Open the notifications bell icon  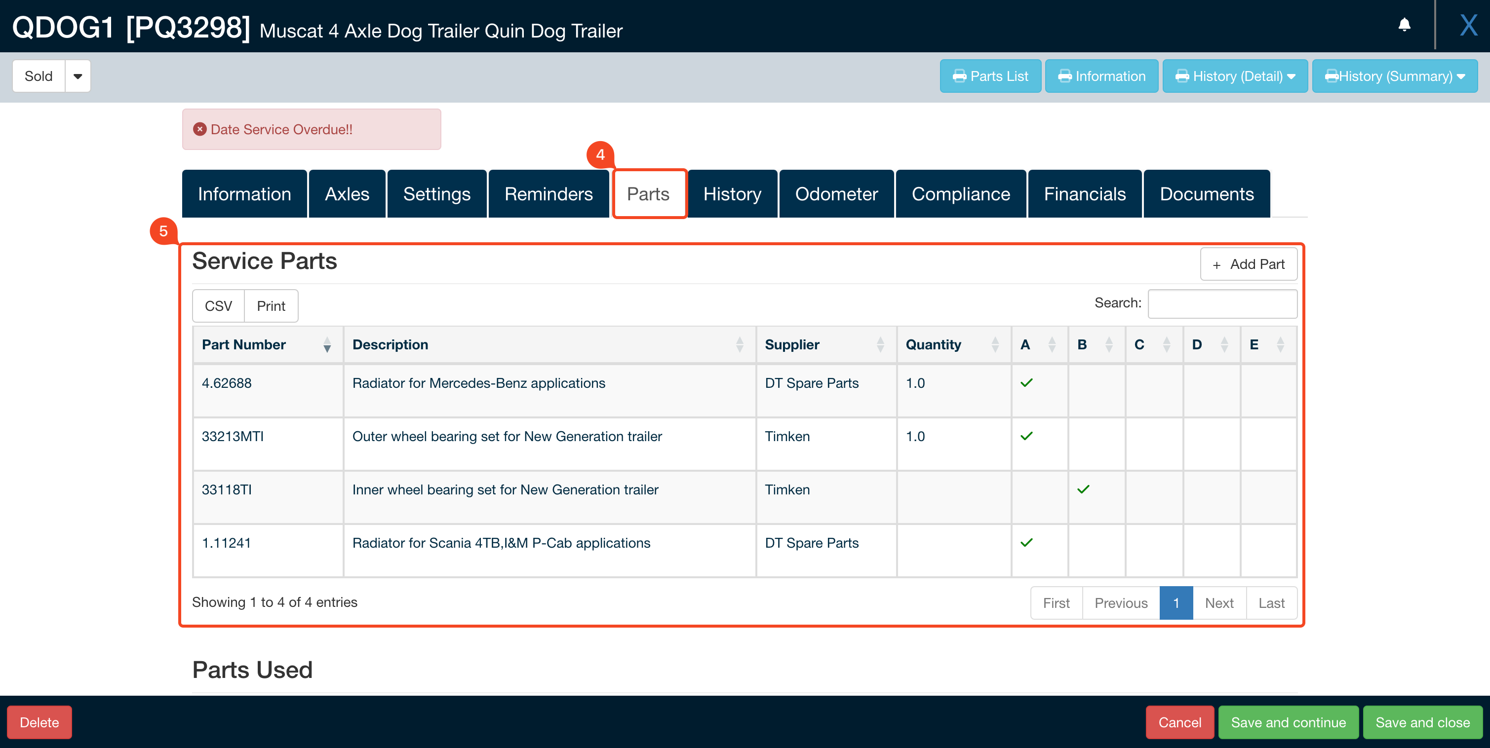[1404, 25]
